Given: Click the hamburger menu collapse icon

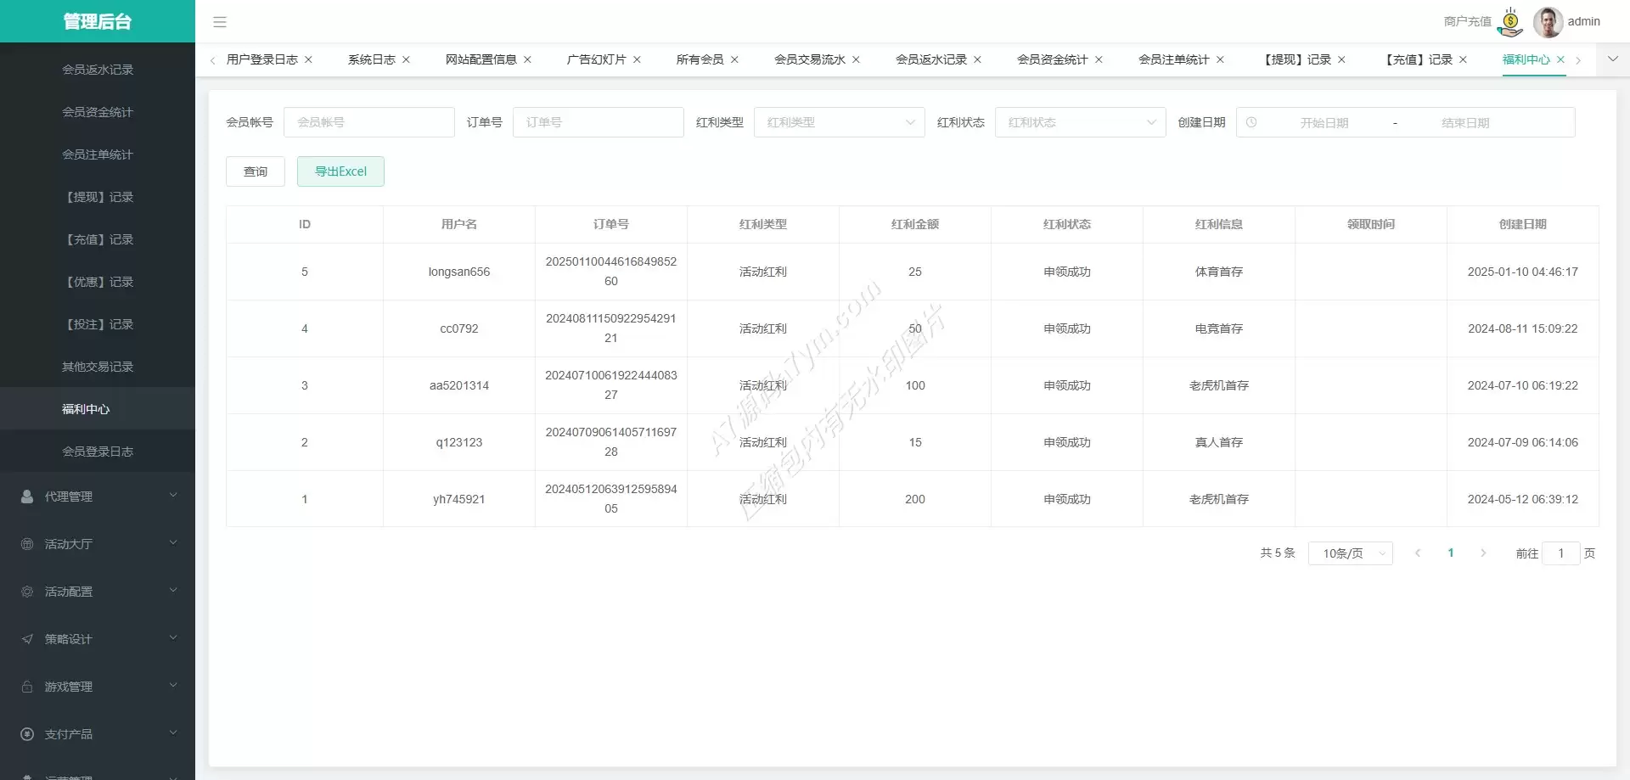Looking at the screenshot, I should [220, 22].
